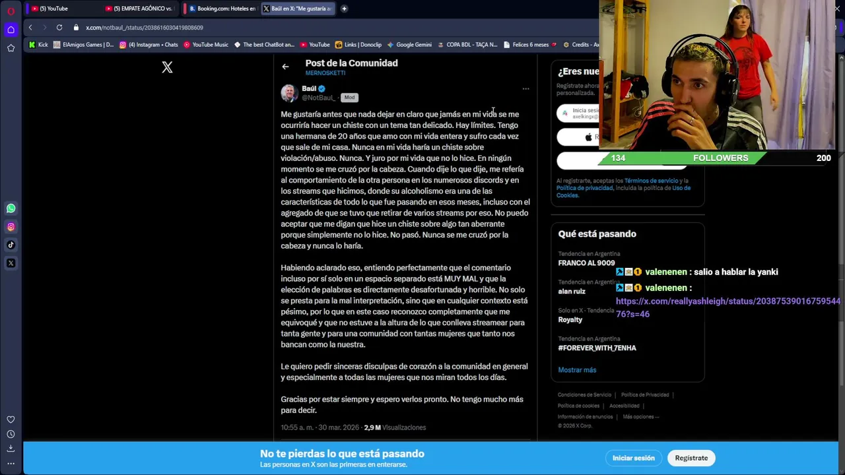Image resolution: width=845 pixels, height=475 pixels.
Task: Open Política de privacidad link in signup box
Action: click(x=584, y=188)
